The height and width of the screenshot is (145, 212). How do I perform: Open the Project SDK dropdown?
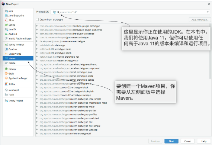click(130, 12)
